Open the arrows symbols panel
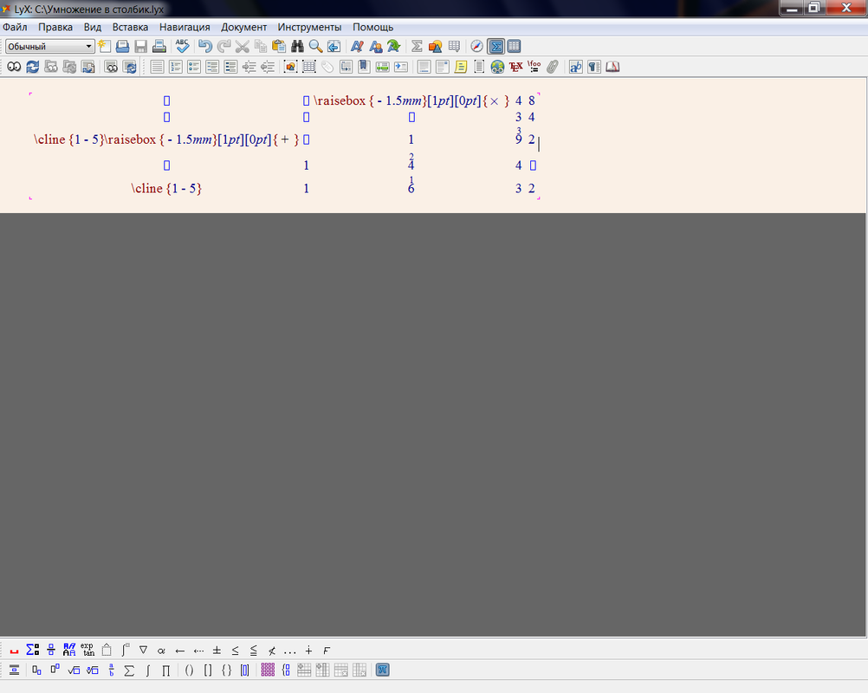The width and height of the screenshot is (868, 693). 180,651
